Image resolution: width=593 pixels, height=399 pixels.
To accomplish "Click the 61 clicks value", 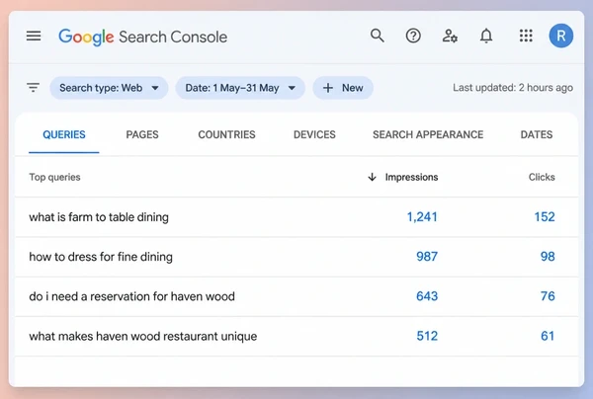I will (548, 336).
